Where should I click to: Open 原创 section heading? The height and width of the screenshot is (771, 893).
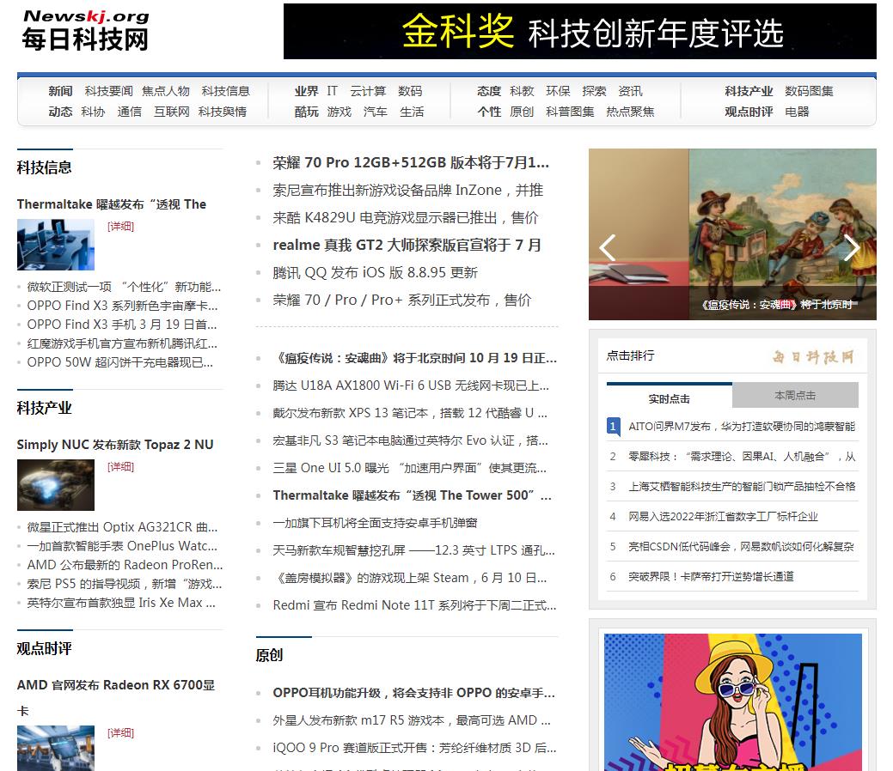[x=269, y=655]
